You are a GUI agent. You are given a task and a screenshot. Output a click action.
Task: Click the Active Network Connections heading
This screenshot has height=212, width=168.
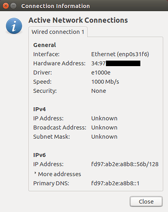78,20
